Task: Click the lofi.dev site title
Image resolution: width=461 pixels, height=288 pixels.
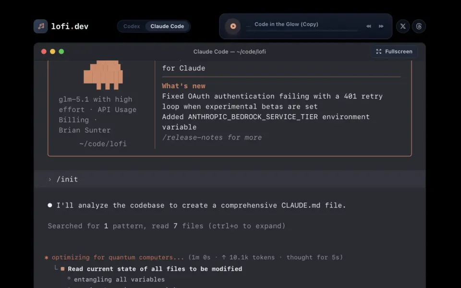Action: [70, 26]
